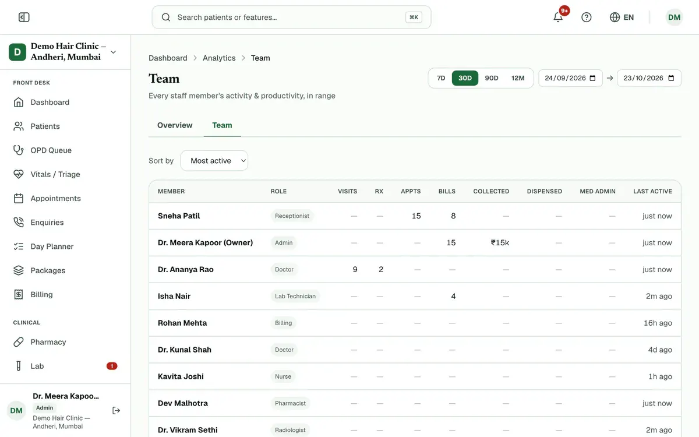Open the EN language selector
Screen dimensions: 699x437
(x=622, y=17)
